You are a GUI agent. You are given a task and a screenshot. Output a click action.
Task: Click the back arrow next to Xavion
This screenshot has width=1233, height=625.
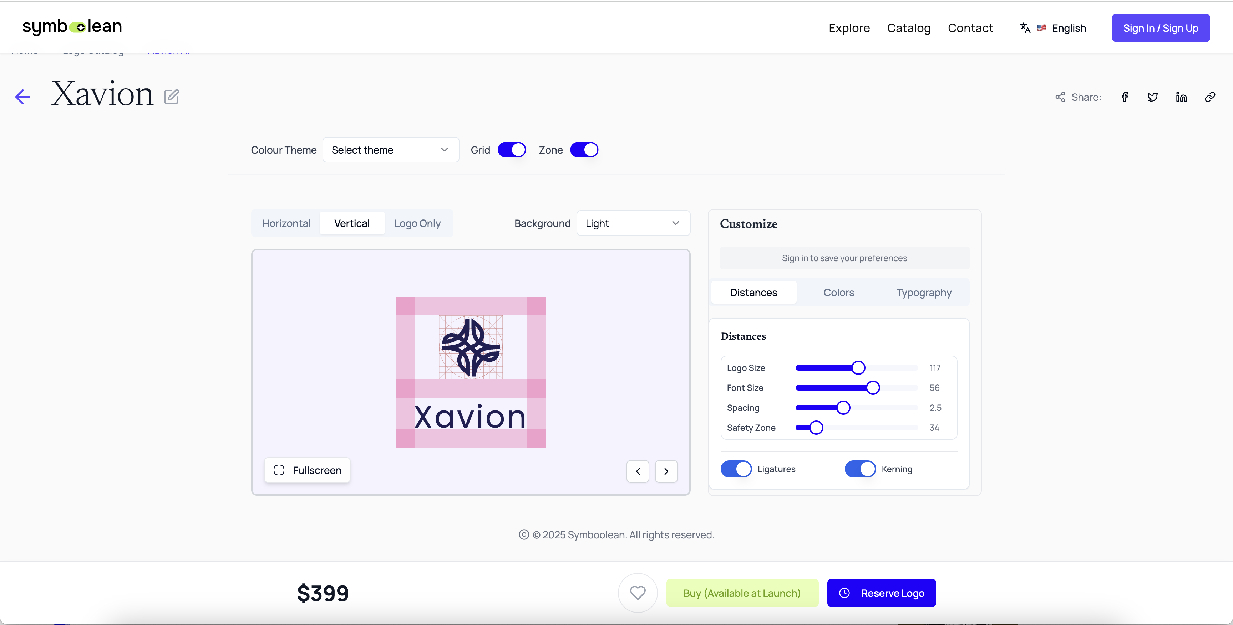pyautogui.click(x=22, y=97)
